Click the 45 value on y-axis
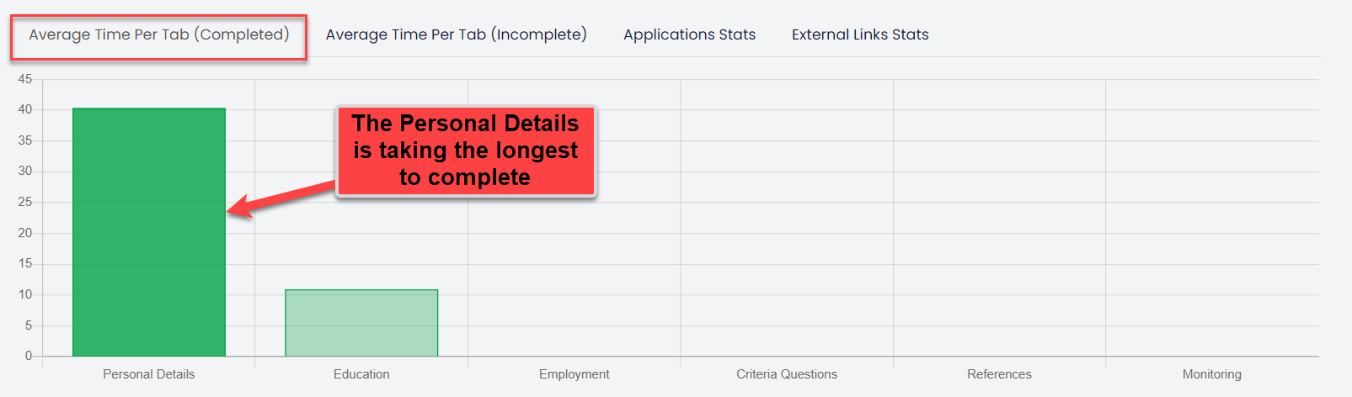Image resolution: width=1352 pixels, height=397 pixels. coord(25,79)
